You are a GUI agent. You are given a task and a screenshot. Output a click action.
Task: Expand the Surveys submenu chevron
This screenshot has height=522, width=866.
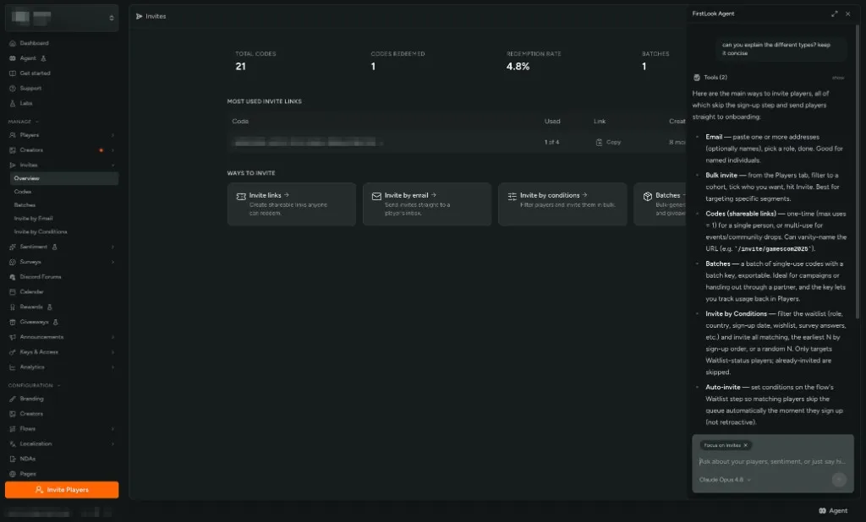(112, 262)
